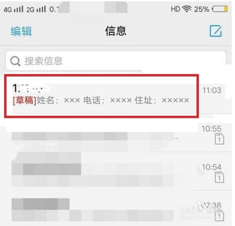Tap the 25% battery percentage text
Screen dimensions: 235x226
coord(202,9)
